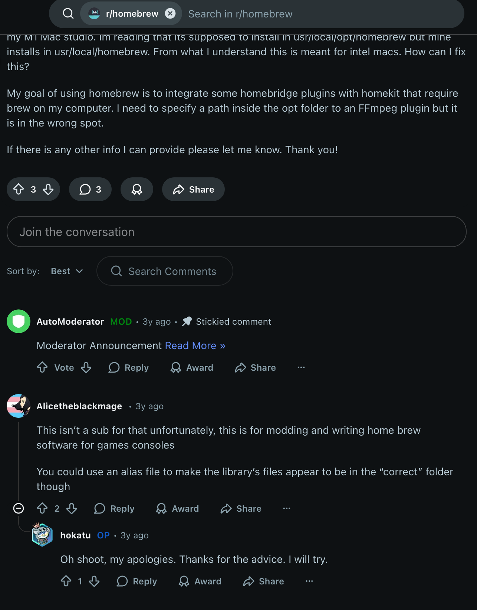Screen dimensions: 477x610
Task: Click the Join the conversation field
Action: pos(236,232)
